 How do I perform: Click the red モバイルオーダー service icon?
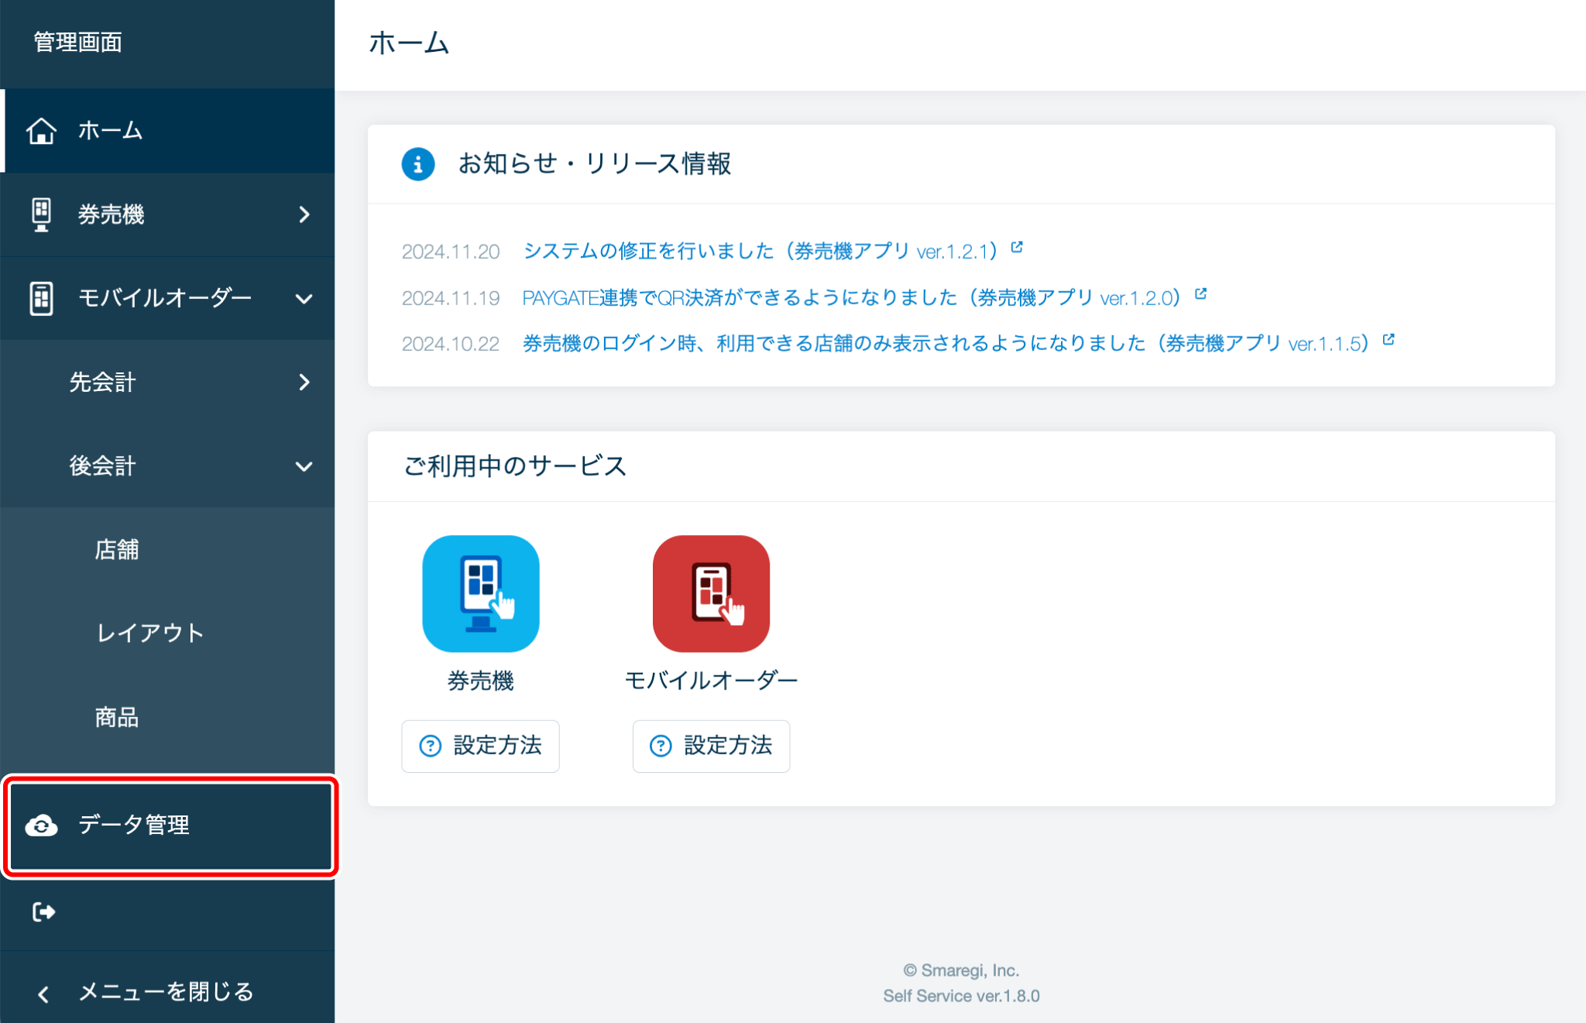[x=711, y=593]
